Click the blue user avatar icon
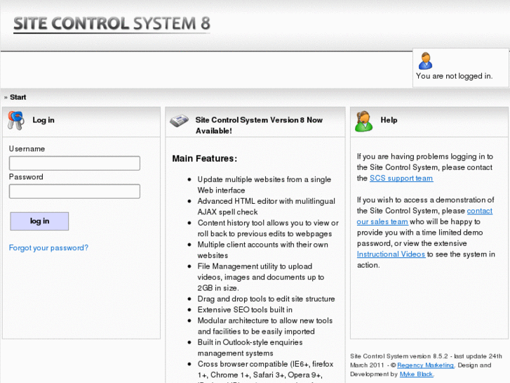510x383 pixels. [x=425, y=61]
